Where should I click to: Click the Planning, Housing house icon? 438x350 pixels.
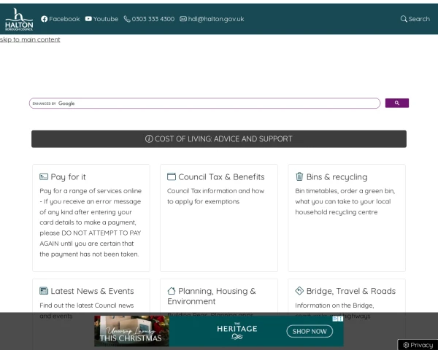(172, 291)
